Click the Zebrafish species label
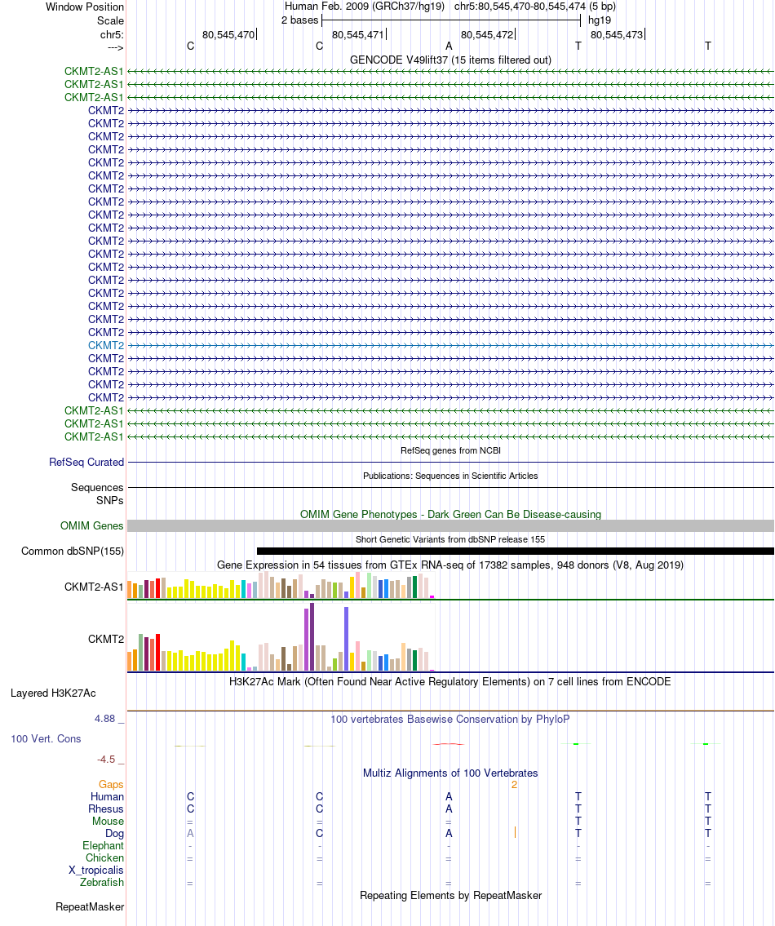775x926 pixels. [102, 882]
